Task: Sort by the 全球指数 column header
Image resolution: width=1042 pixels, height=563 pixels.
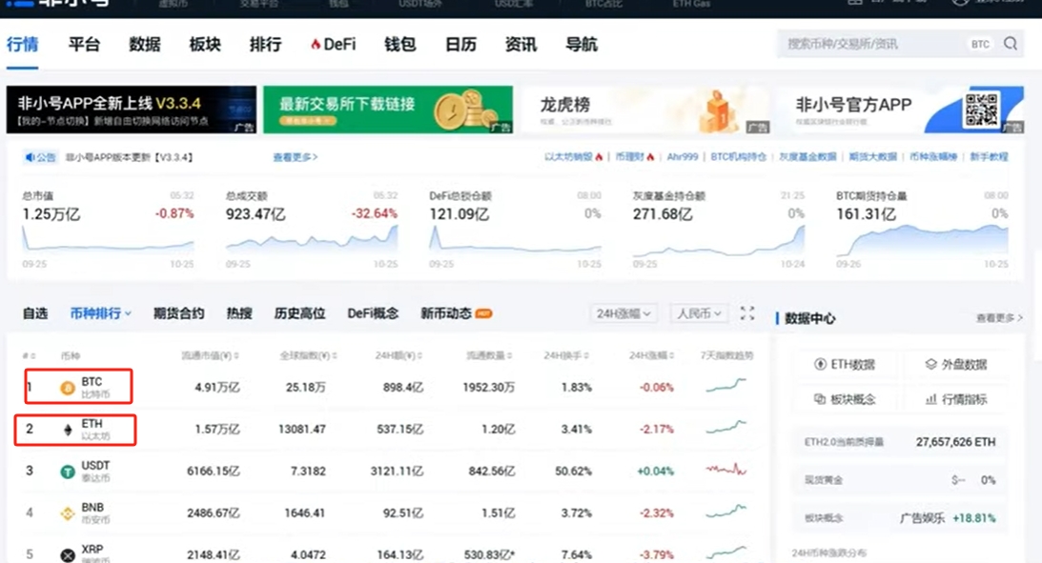Action: 308,356
